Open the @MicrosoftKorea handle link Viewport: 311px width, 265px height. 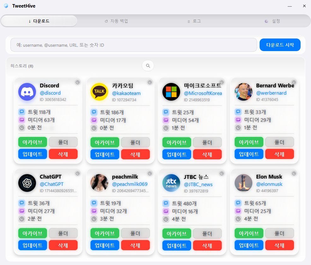pyautogui.click(x=203, y=93)
